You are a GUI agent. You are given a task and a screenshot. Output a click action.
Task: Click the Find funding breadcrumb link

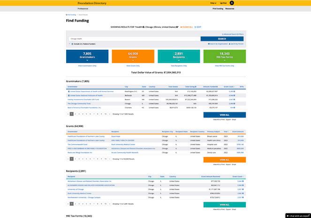pos(71,15)
